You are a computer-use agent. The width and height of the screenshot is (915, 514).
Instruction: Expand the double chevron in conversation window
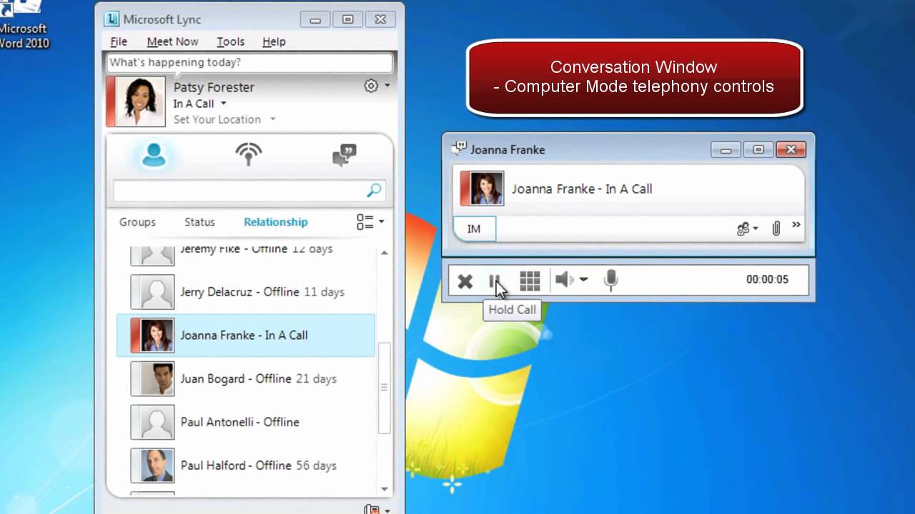click(x=796, y=226)
